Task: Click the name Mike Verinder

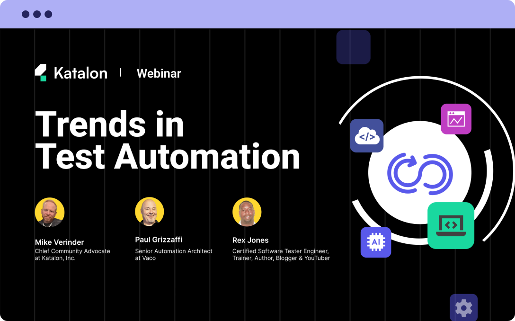Action: point(60,242)
